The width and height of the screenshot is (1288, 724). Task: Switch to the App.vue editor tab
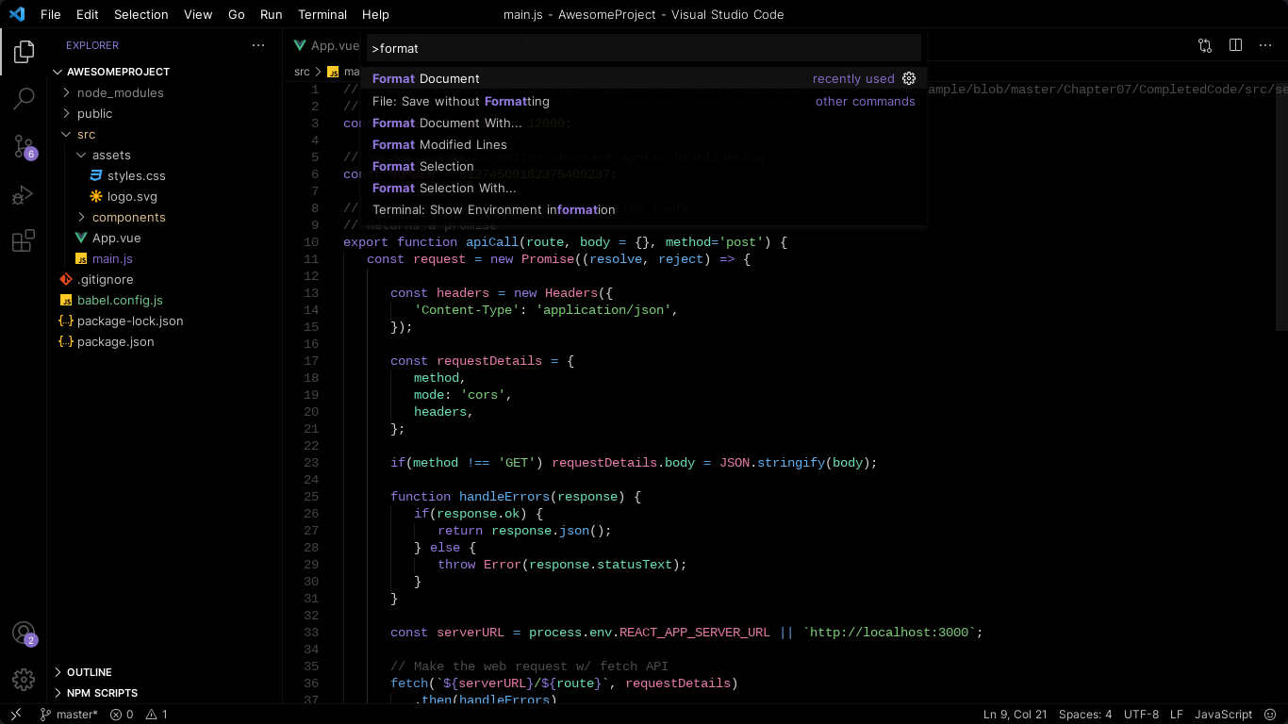pos(325,45)
